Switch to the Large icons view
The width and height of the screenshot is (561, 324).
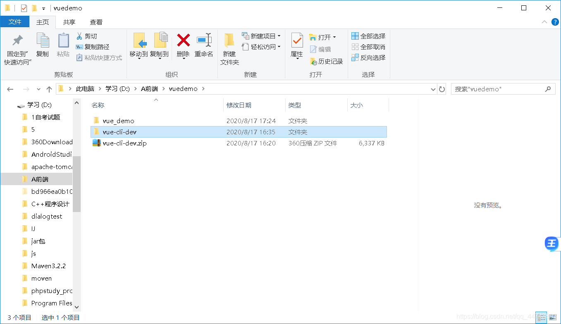(552, 317)
